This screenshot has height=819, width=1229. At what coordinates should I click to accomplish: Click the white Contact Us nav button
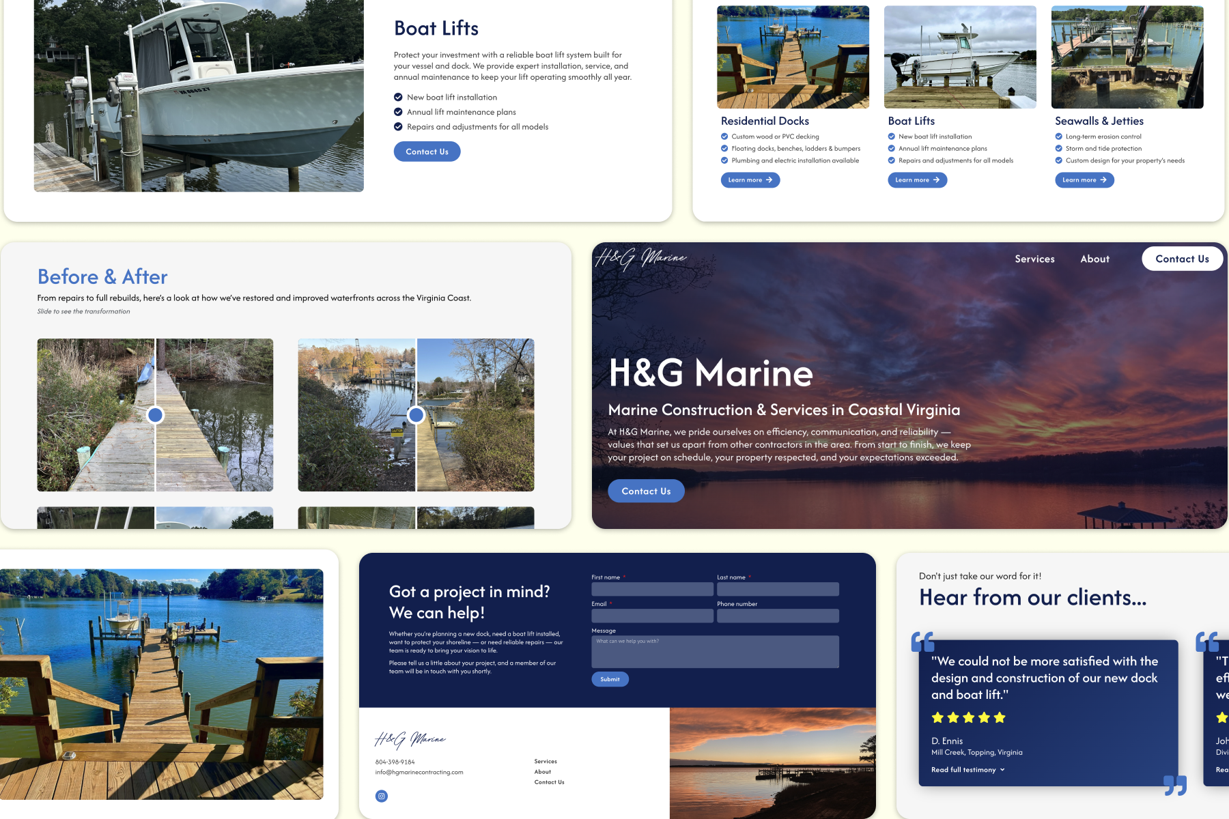click(1182, 259)
